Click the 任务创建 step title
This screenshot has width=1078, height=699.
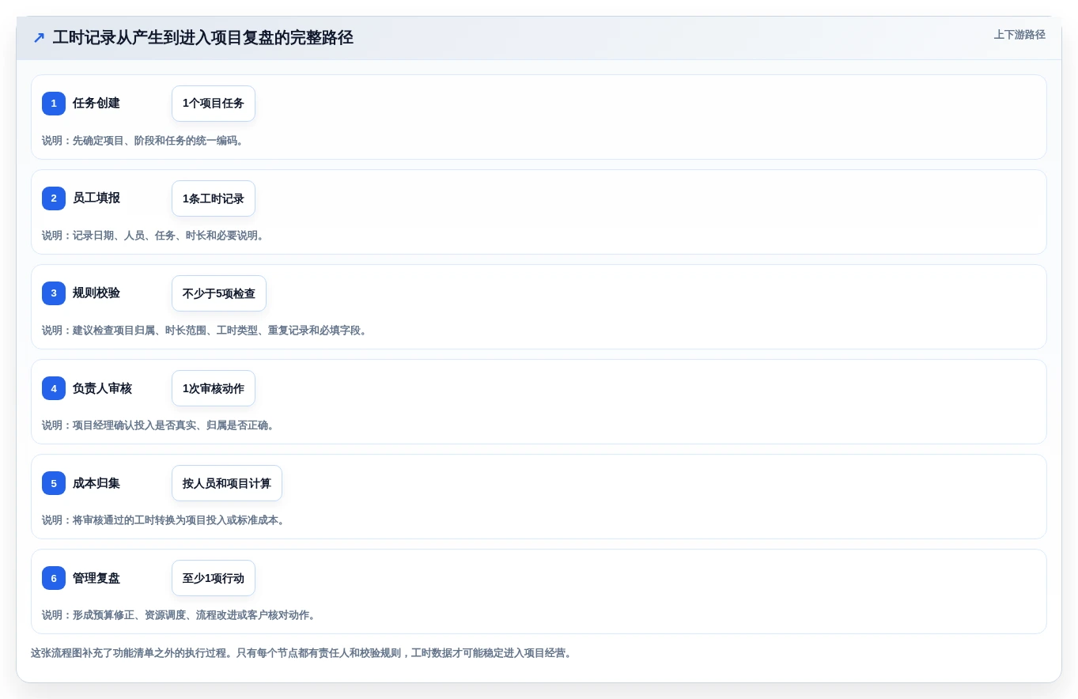(96, 104)
